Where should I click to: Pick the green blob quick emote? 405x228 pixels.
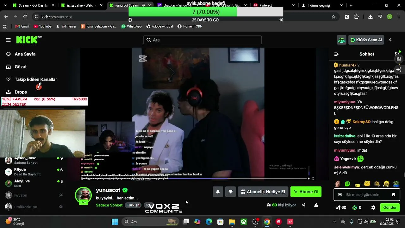[348, 184]
